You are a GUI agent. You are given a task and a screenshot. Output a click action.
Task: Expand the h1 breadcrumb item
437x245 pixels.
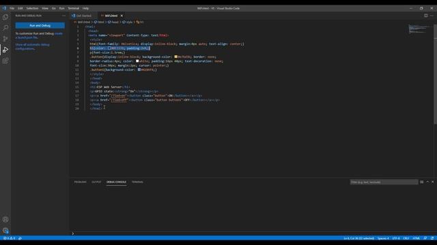click(140, 22)
